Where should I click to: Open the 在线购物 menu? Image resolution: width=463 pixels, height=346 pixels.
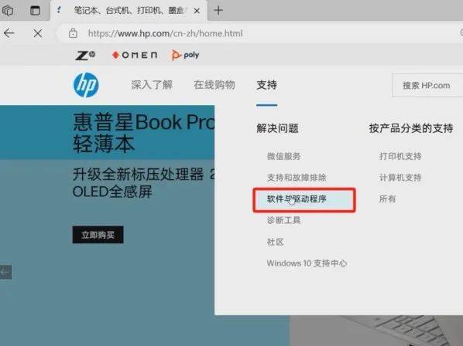[x=214, y=85]
